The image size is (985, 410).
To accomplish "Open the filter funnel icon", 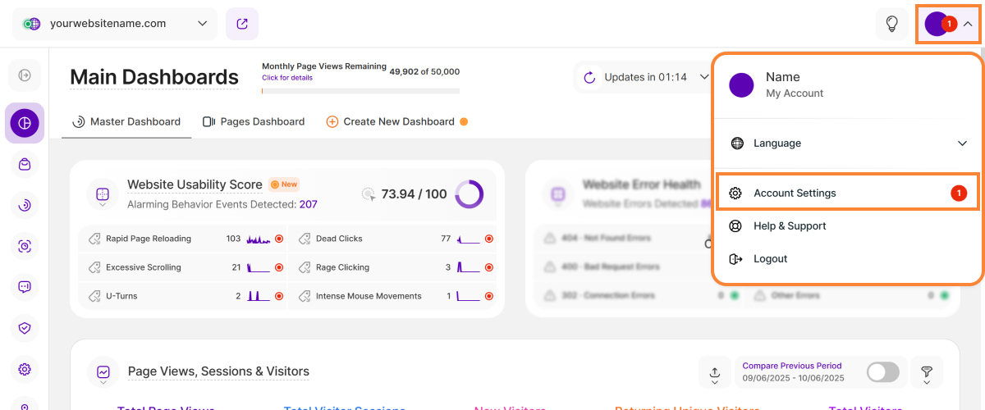I will [x=927, y=373].
